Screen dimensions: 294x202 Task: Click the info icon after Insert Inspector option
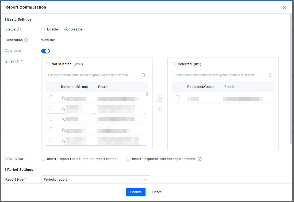pos(199,159)
